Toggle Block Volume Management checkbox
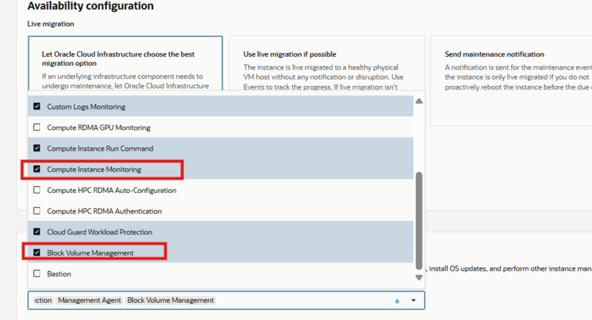The image size is (592, 320). 37,253
